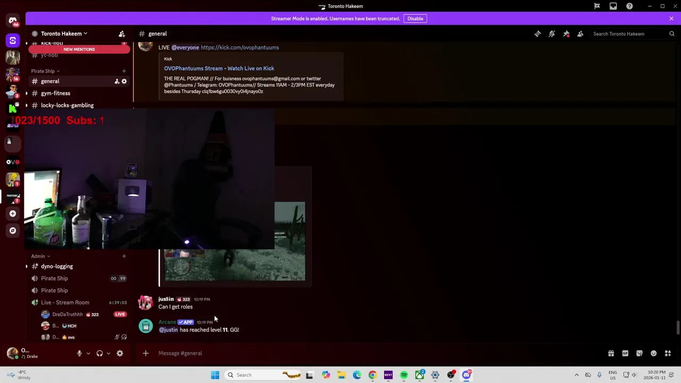This screenshot has height=383, width=681.
Task: Open the sticker picker
Action: coord(640,353)
